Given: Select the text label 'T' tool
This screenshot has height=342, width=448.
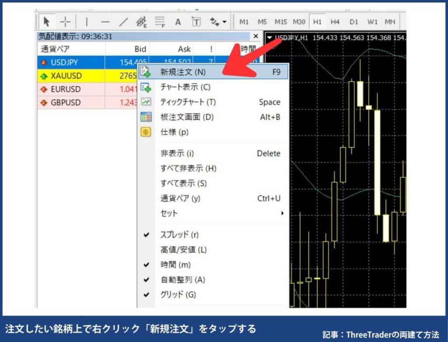Looking at the screenshot, I should 196,22.
